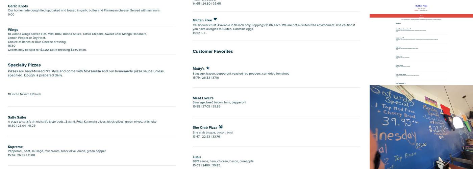
Task: Click the crab icon beside She Crab Pizza
Action: pyautogui.click(x=221, y=127)
